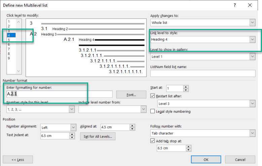Image resolution: width=262 pixels, height=166 pixels.
Task: Decrease the Aligned at value
Action: pos(132,129)
